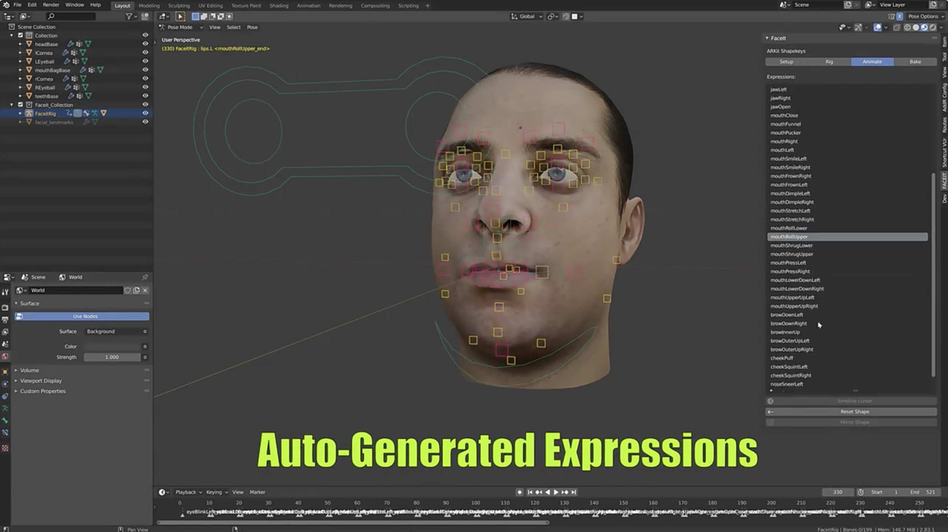948x532 pixels.
Task: Switch to the Sculpting workspace tab
Action: [179, 6]
